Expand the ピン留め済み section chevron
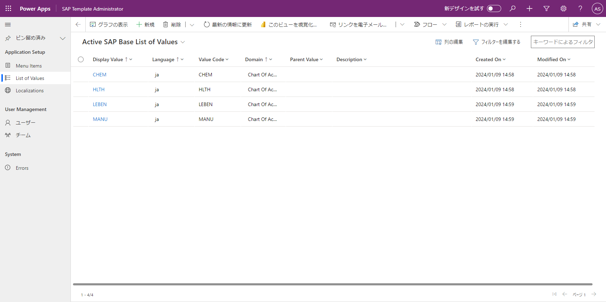 click(63, 38)
